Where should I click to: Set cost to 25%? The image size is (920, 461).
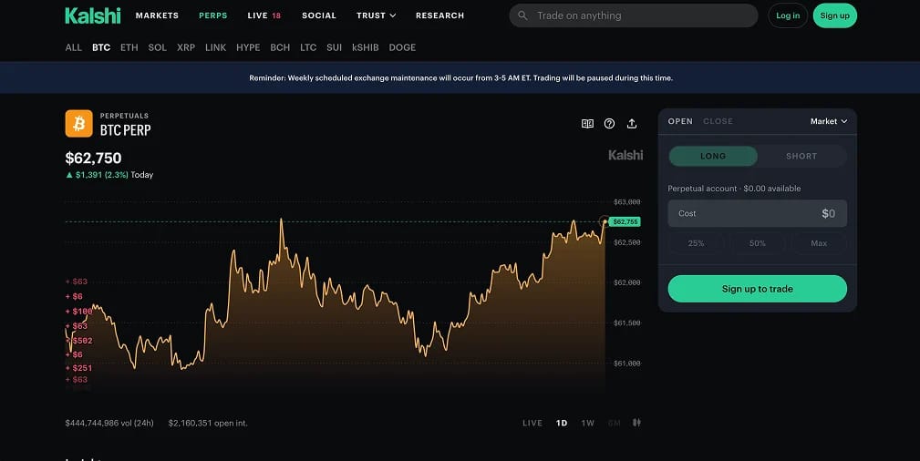click(696, 243)
